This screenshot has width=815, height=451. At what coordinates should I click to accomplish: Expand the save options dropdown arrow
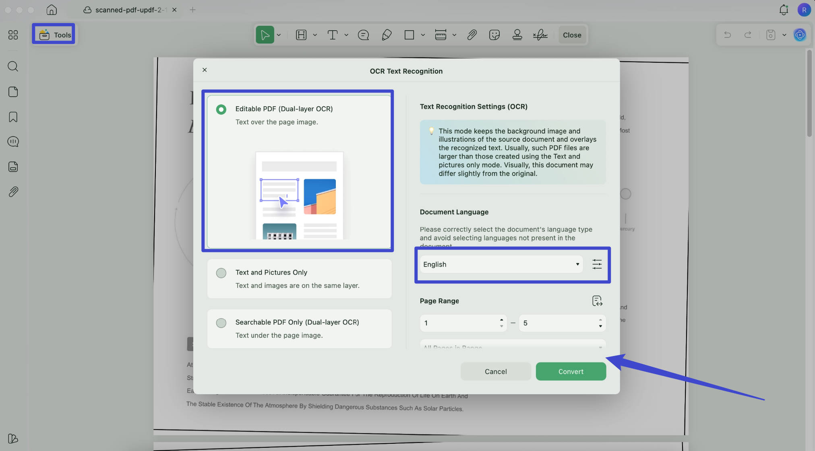(784, 35)
